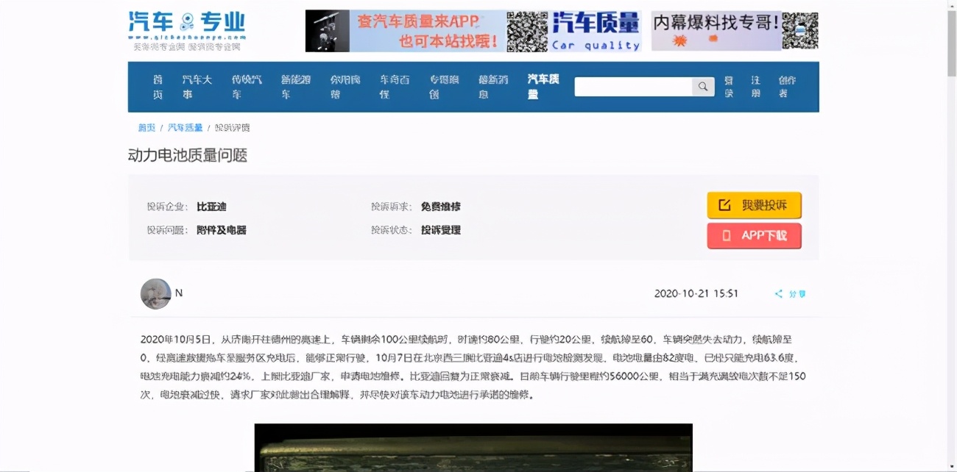Click the search magnifier icon
This screenshot has height=472, width=957.
(703, 86)
